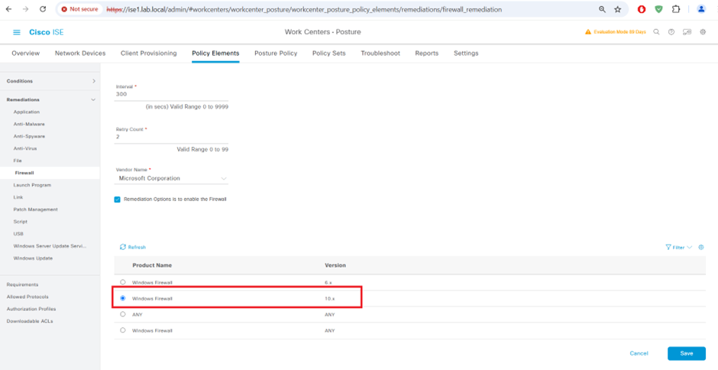Open table column settings gear icon
Viewport: 718px width, 370px height.
(x=701, y=247)
